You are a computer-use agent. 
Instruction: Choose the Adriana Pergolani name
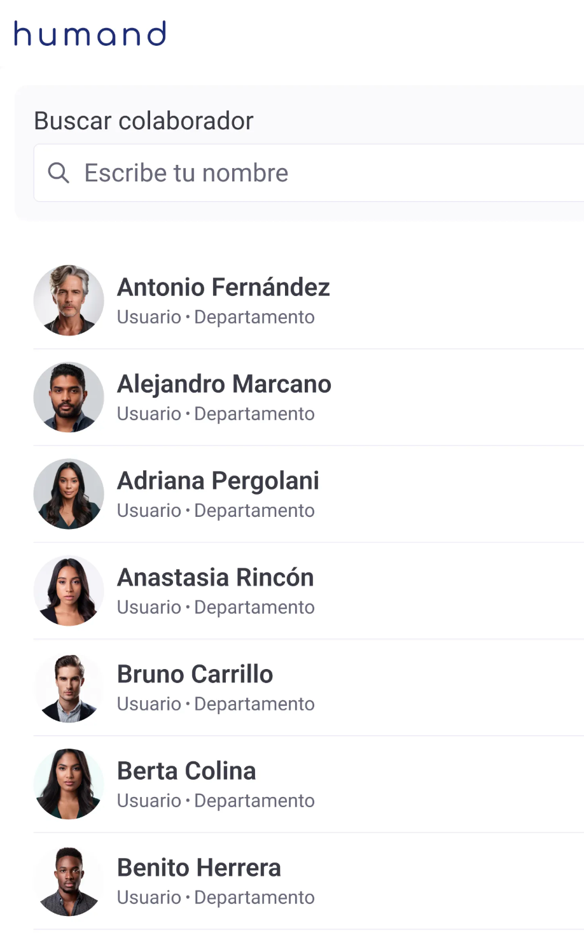pos(218,481)
